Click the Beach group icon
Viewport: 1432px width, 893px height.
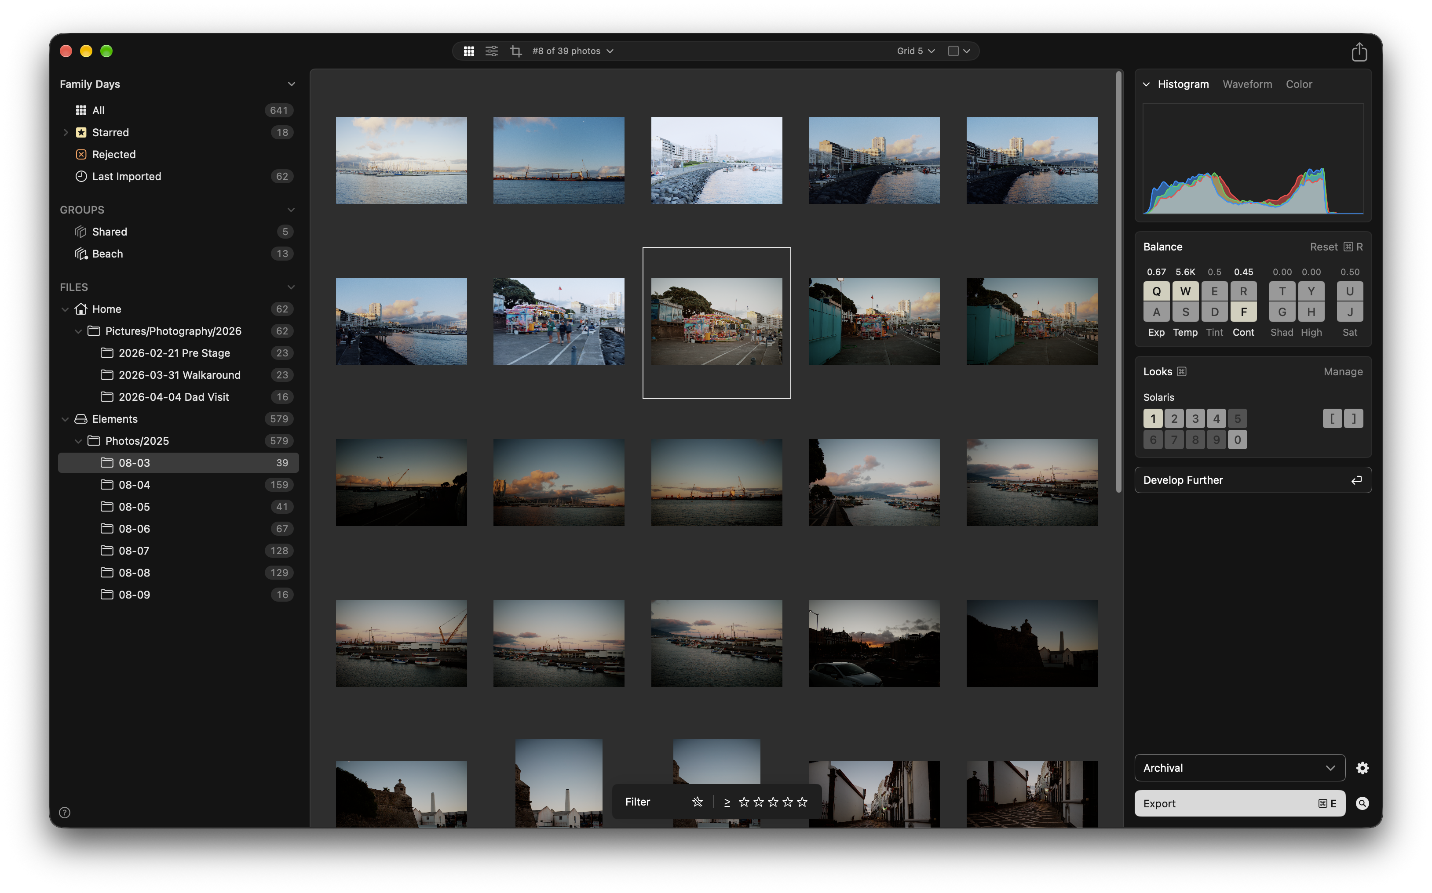81,254
